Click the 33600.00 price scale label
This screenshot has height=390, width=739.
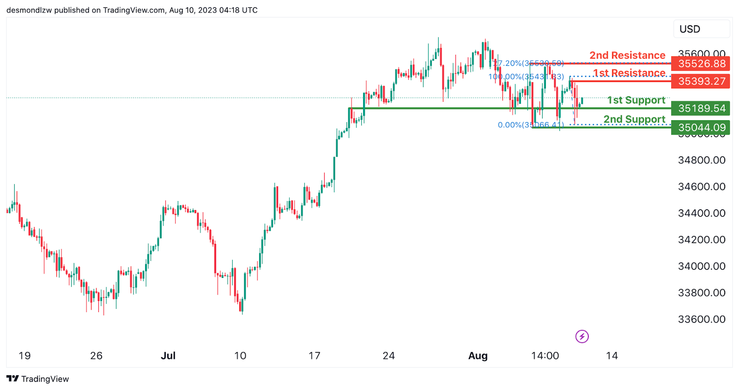pos(701,319)
